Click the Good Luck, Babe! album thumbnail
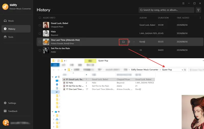 point(46,25)
